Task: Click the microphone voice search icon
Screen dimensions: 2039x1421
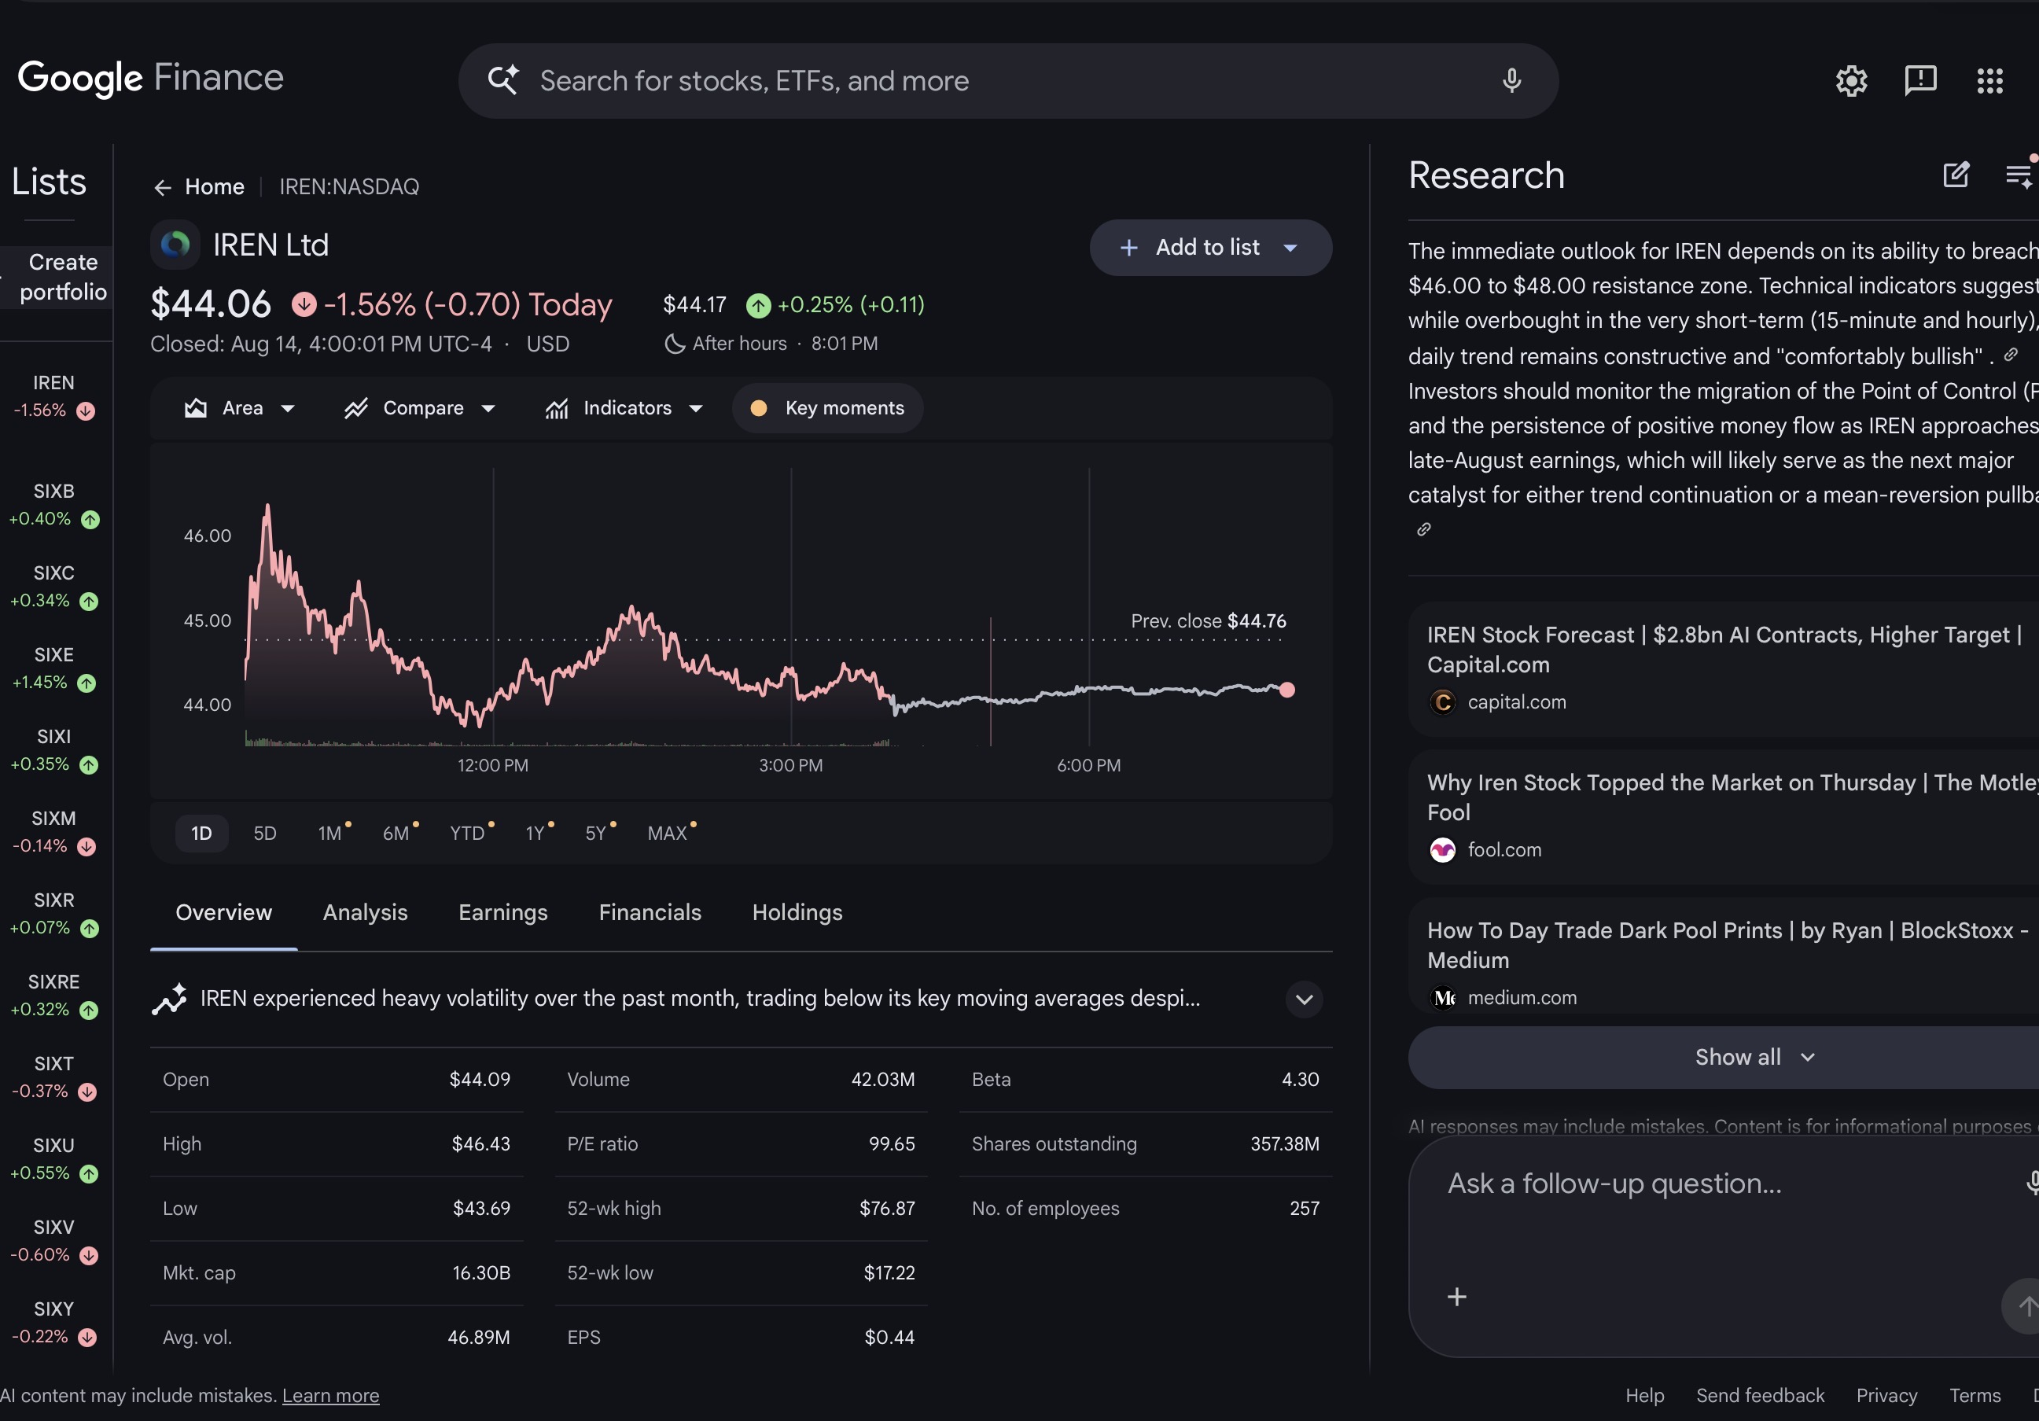Action: 1511,81
